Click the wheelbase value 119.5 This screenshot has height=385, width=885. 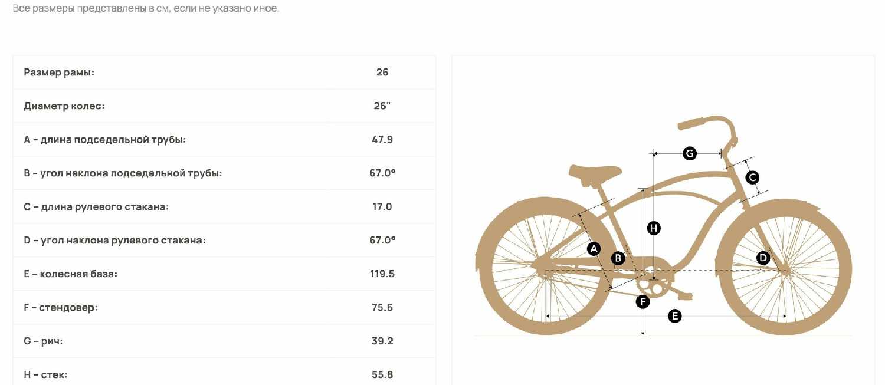pos(382,274)
